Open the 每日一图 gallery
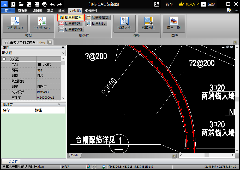 point(174,24)
